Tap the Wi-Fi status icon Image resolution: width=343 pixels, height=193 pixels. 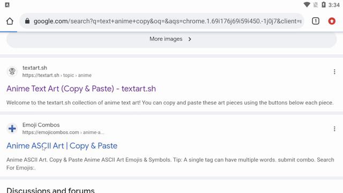(307, 5)
